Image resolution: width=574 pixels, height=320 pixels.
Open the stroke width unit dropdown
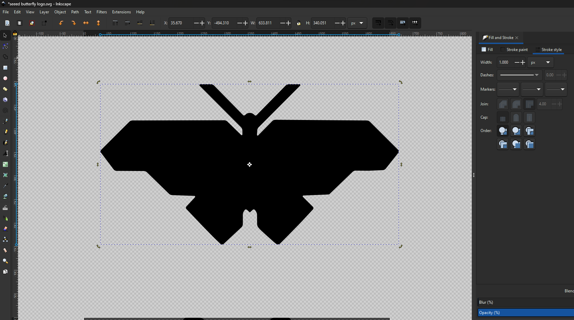(x=540, y=62)
